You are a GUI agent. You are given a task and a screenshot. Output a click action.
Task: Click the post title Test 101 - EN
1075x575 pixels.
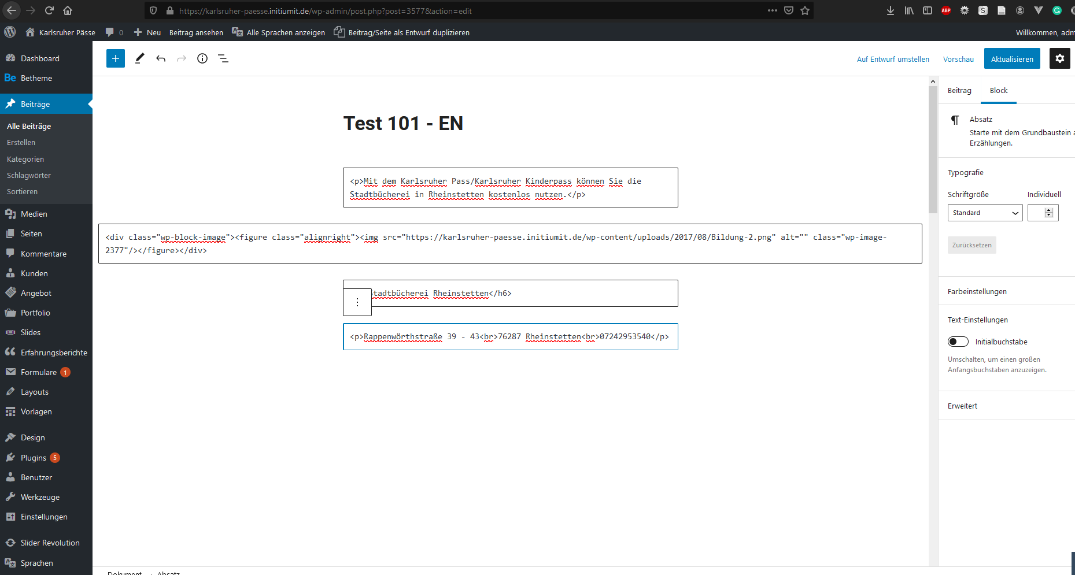403,123
